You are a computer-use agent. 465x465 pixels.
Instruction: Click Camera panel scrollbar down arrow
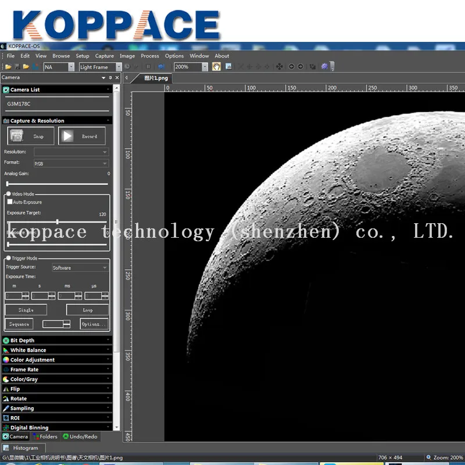coord(117,427)
